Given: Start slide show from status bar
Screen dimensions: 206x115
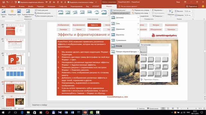Looking at the screenshot, I should 178,108.
